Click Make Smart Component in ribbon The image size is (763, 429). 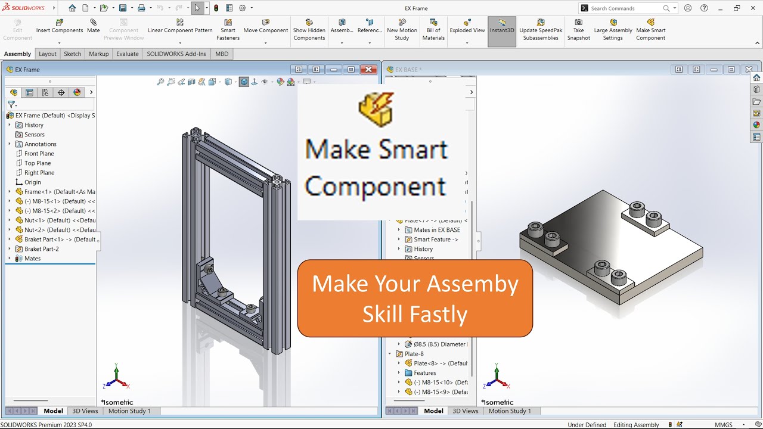point(650,30)
